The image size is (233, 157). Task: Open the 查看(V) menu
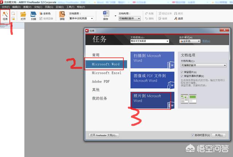coord(27,7)
